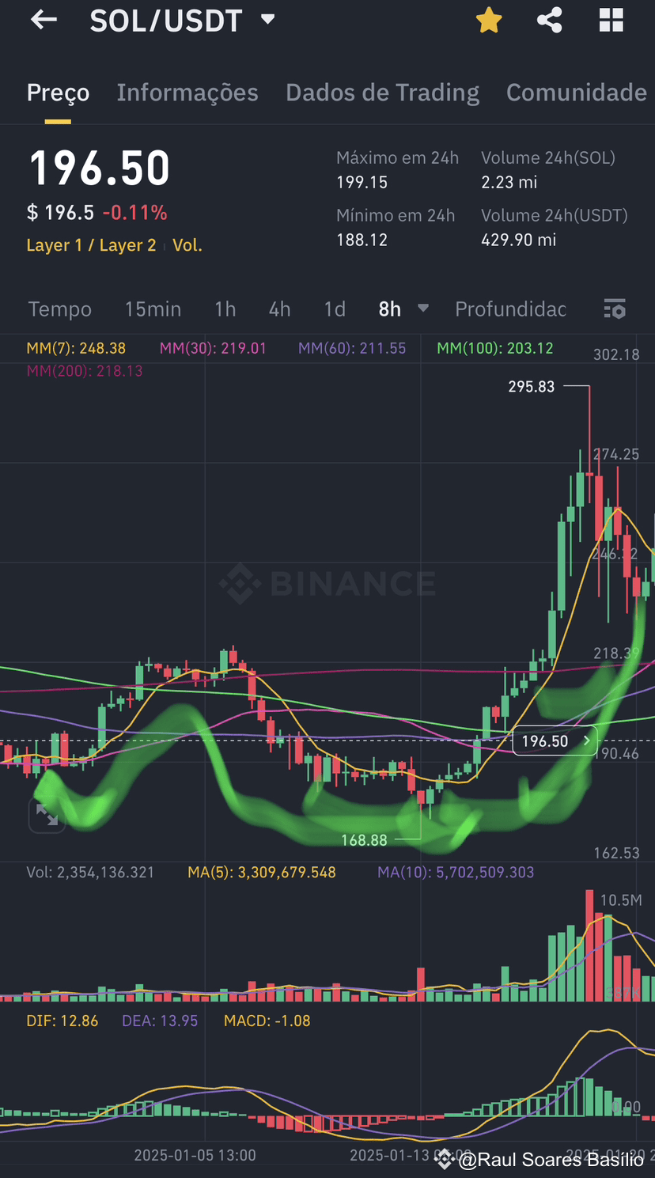
Task: Tap the Volume 24h(SOL) value 2.23 mi
Action: coord(509,182)
